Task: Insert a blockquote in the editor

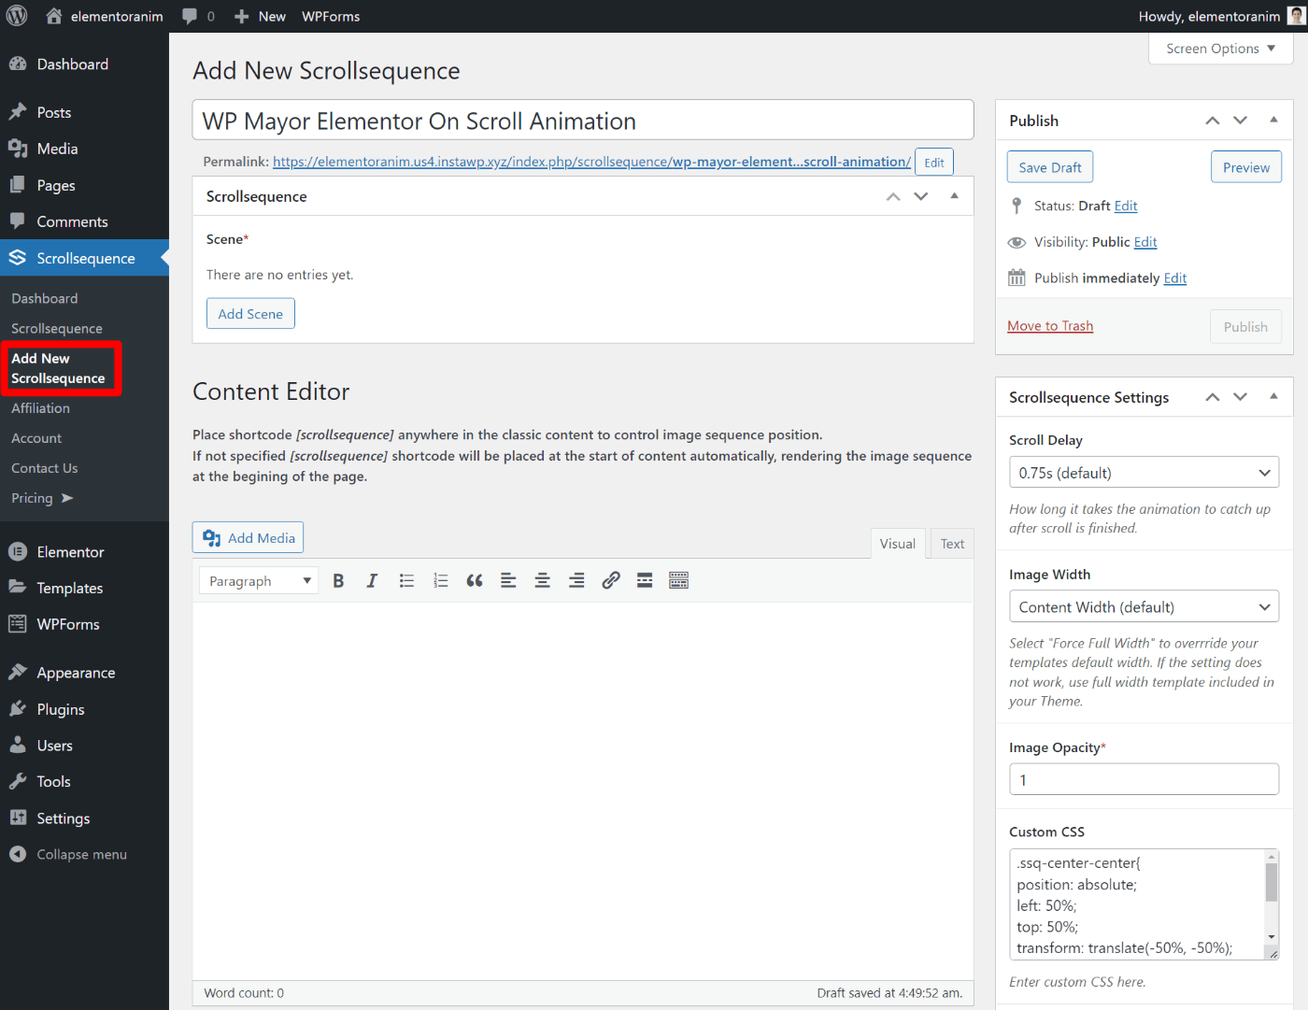Action: tap(475, 581)
